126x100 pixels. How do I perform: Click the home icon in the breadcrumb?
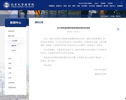click(x=100, y=16)
